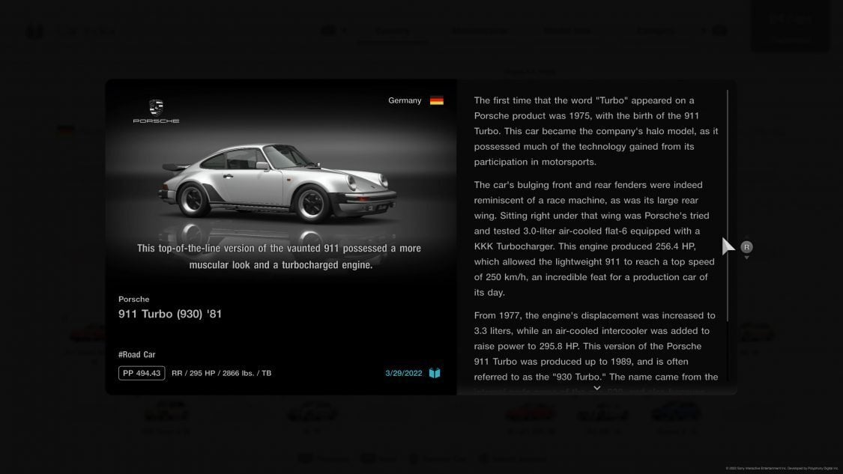This screenshot has height=474, width=843.
Task: Open the dropdown arrow left of the navigation tabs
Action: point(343,30)
